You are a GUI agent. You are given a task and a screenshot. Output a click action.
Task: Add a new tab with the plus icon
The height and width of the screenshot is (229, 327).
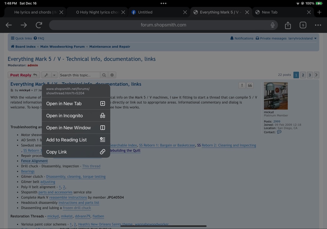pyautogui.click(x=319, y=12)
